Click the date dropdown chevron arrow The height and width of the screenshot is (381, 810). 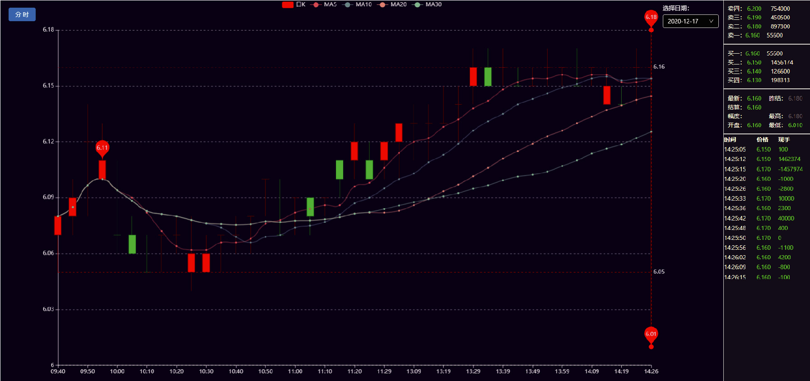pos(711,21)
